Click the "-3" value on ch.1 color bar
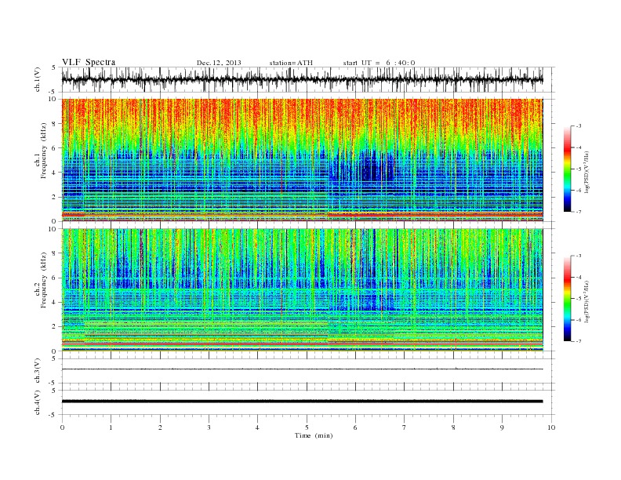Screen dimensions: 621x480 [578, 126]
